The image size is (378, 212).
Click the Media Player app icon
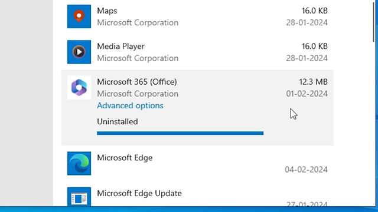[79, 52]
